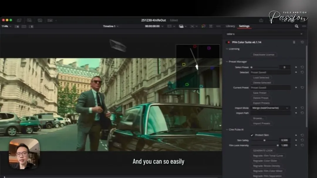Delete the PFA Color Suite effect with trash icon
The width and height of the screenshot is (317, 178).
click(x=294, y=42)
